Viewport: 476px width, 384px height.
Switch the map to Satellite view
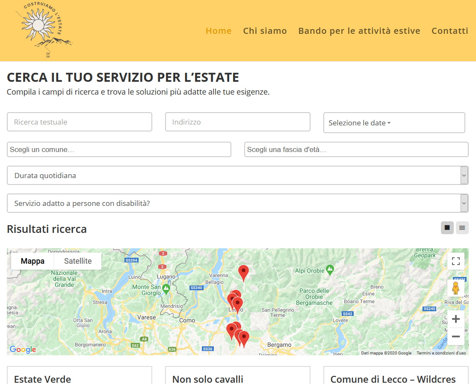[78, 261]
